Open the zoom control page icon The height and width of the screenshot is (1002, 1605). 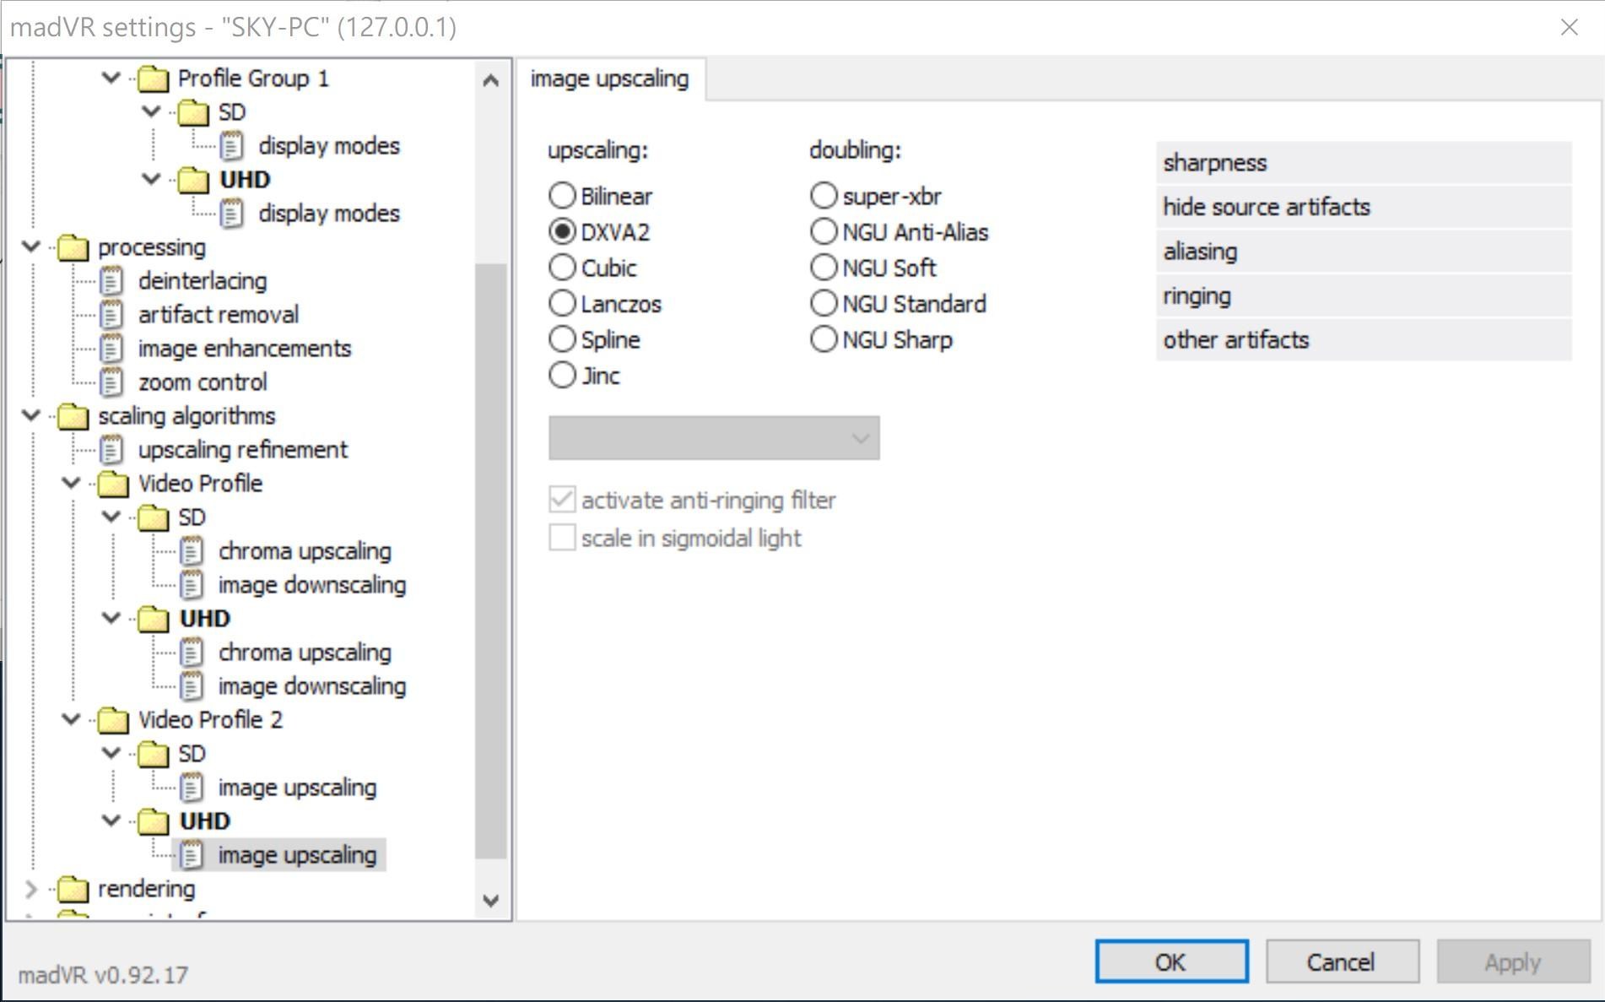click(111, 382)
